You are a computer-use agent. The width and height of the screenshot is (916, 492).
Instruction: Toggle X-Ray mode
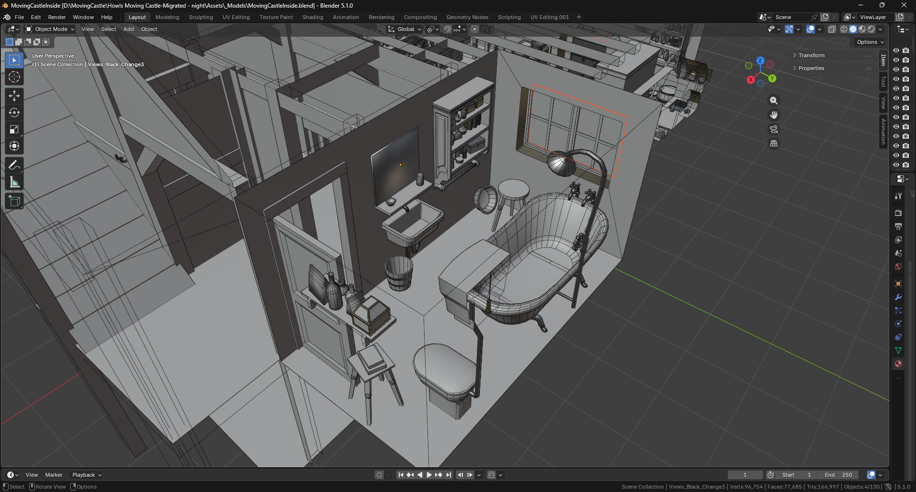(x=832, y=29)
